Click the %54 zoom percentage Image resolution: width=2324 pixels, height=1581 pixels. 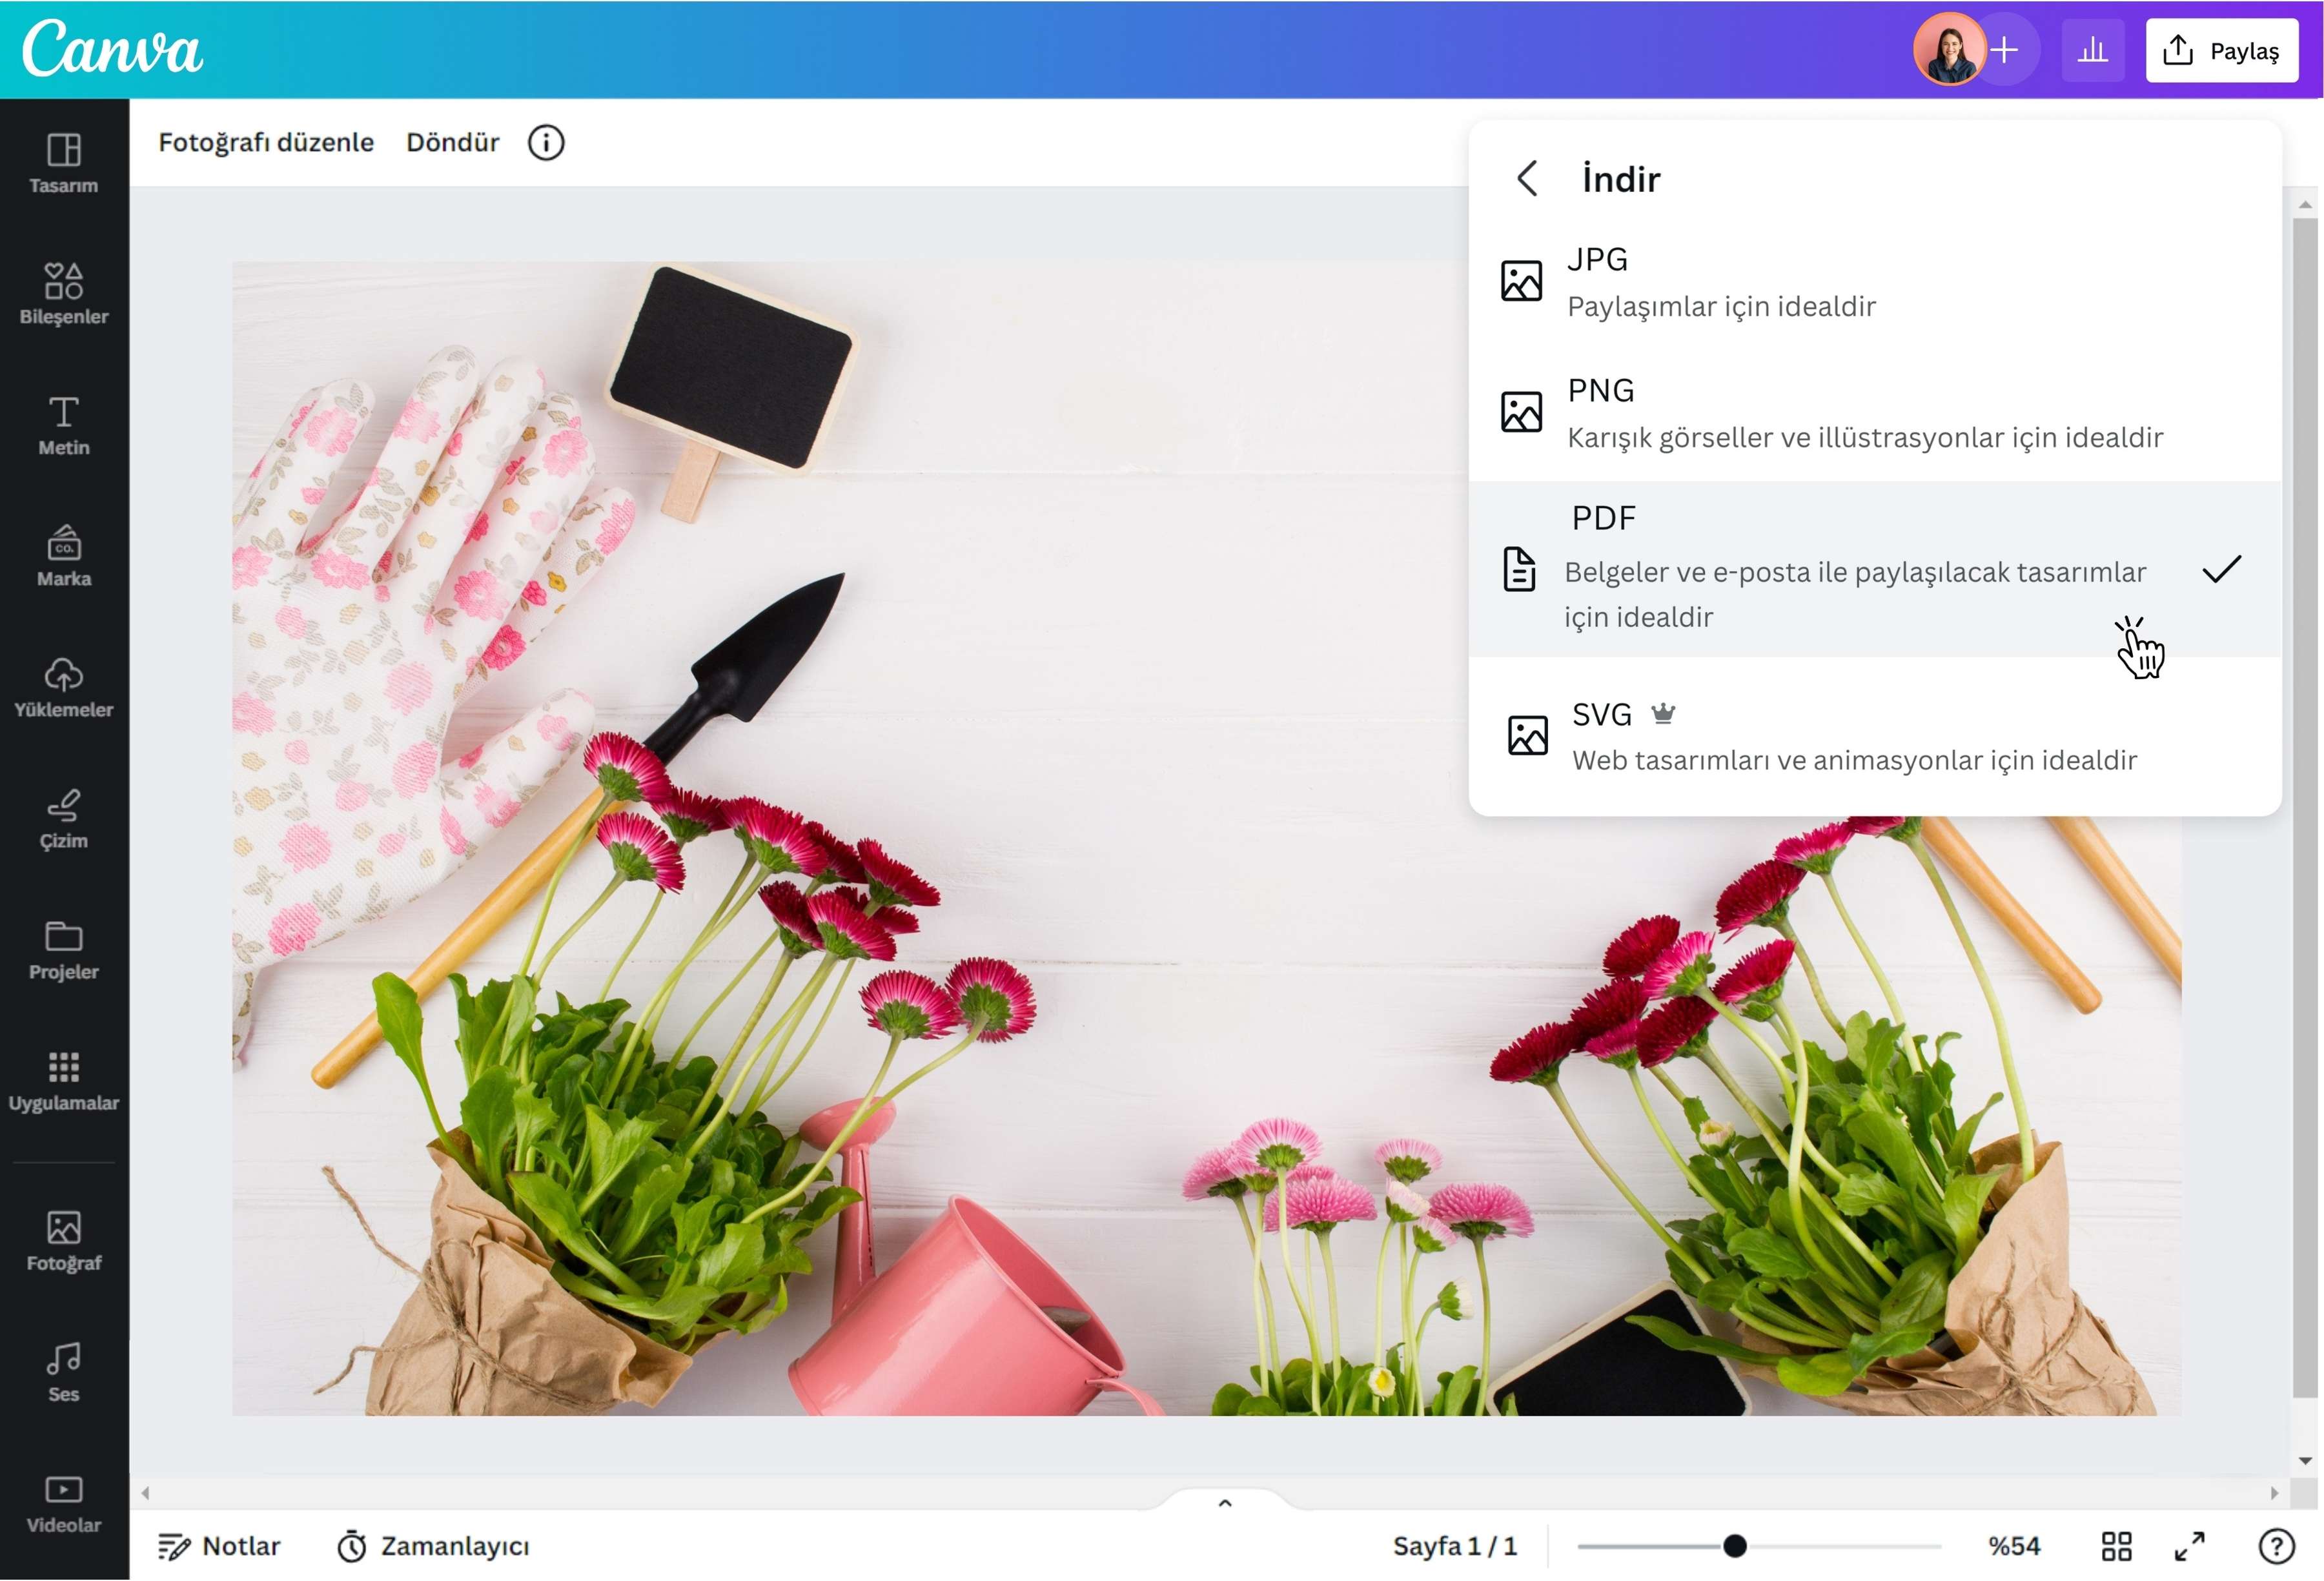(2014, 1546)
